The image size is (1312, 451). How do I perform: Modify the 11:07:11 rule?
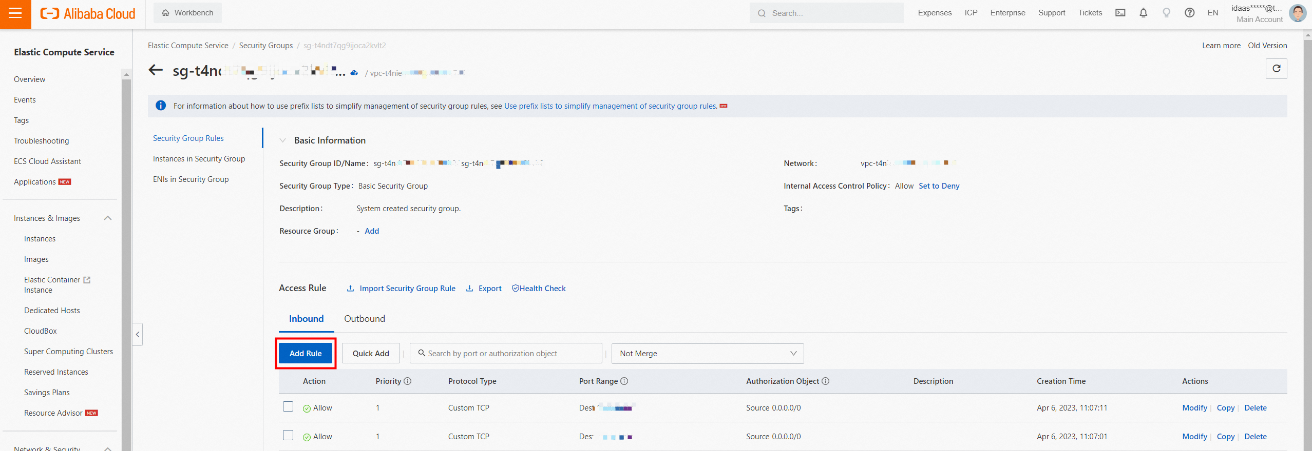[x=1195, y=408]
